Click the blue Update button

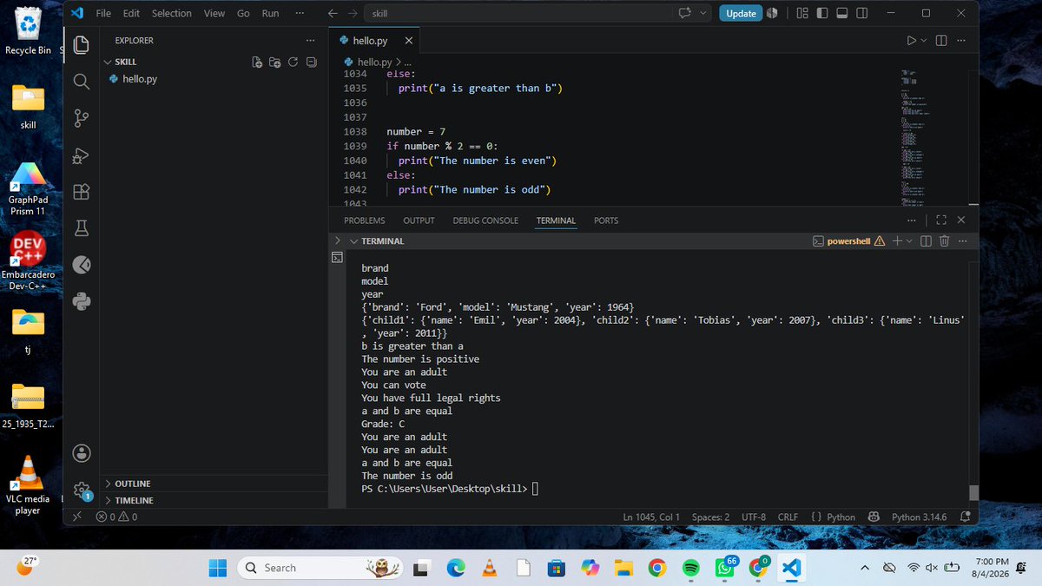click(x=741, y=13)
